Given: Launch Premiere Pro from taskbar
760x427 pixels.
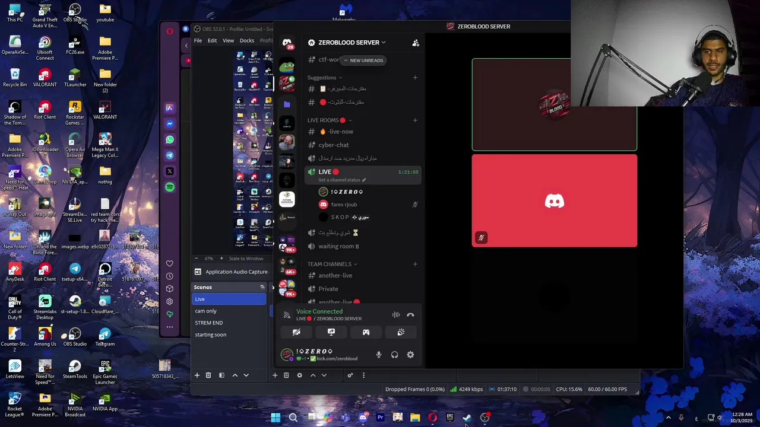Looking at the screenshot, I should click(x=380, y=418).
